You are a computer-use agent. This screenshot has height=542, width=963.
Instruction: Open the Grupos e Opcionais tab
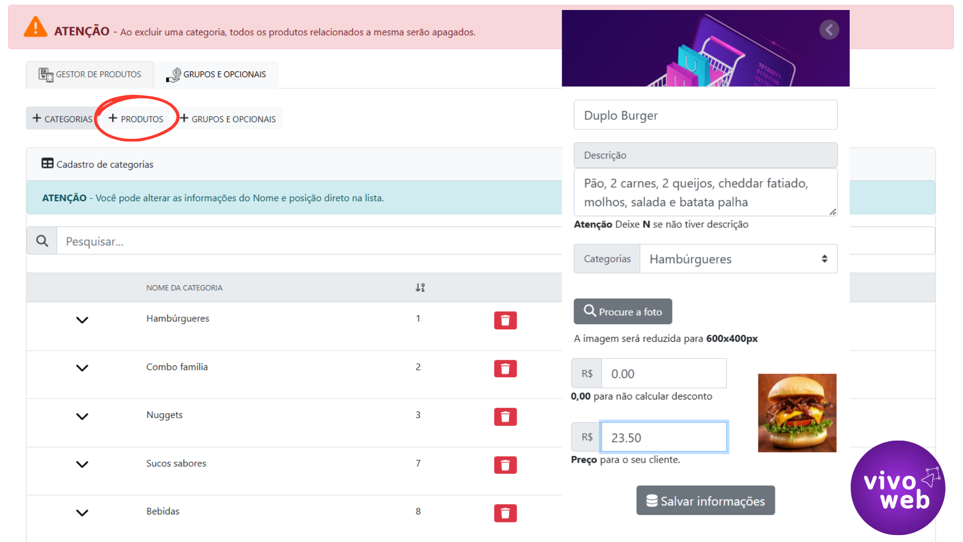click(216, 75)
